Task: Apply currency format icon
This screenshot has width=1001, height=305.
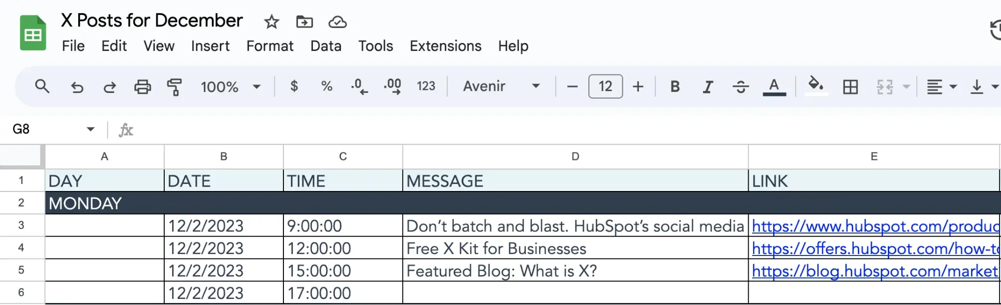Action: coord(294,86)
